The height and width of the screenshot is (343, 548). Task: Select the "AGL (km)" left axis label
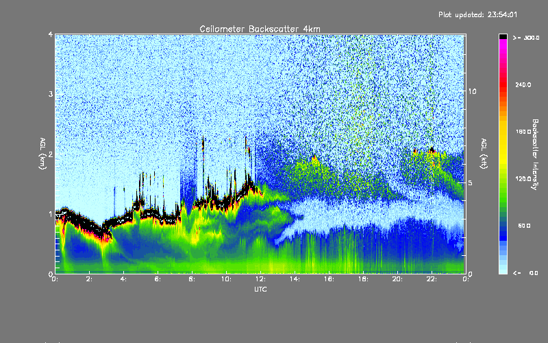[42, 154]
